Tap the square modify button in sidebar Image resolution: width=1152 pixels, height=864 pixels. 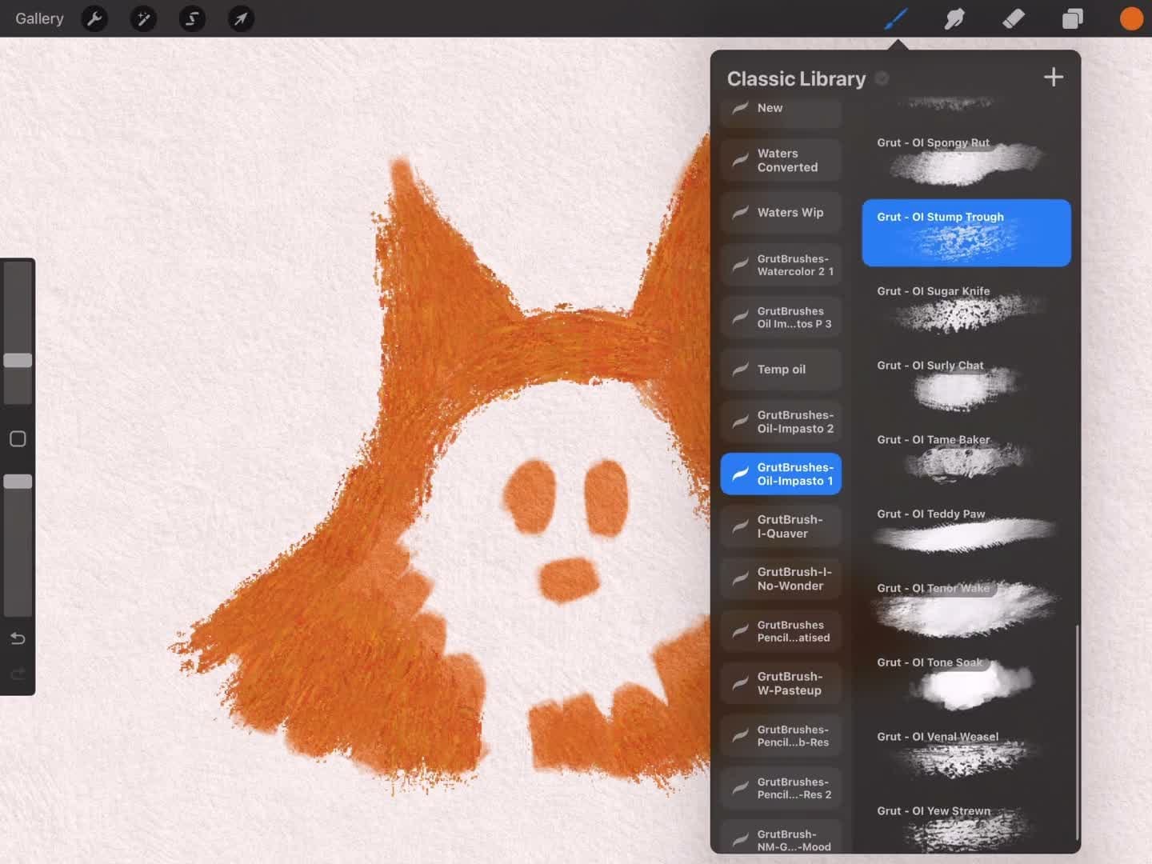[18, 438]
